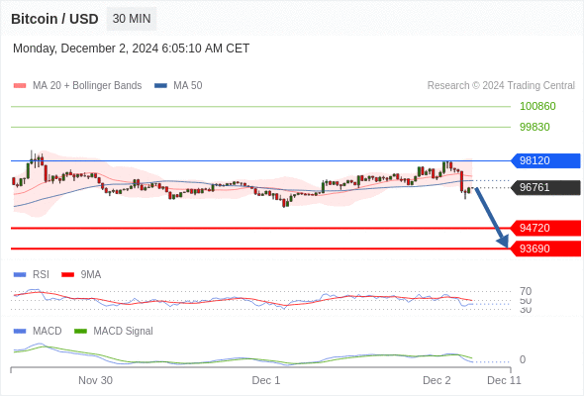Click the 30 MIN timeframe badge
Viewport: 584px width, 396px height.
(132, 19)
